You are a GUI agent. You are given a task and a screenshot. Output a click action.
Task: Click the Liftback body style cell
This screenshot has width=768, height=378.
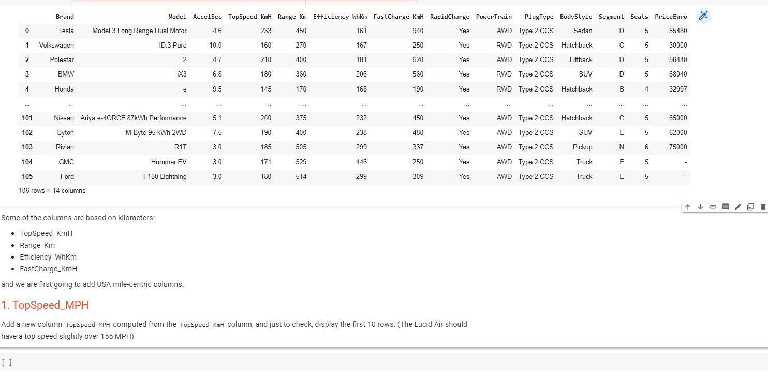pyautogui.click(x=581, y=60)
